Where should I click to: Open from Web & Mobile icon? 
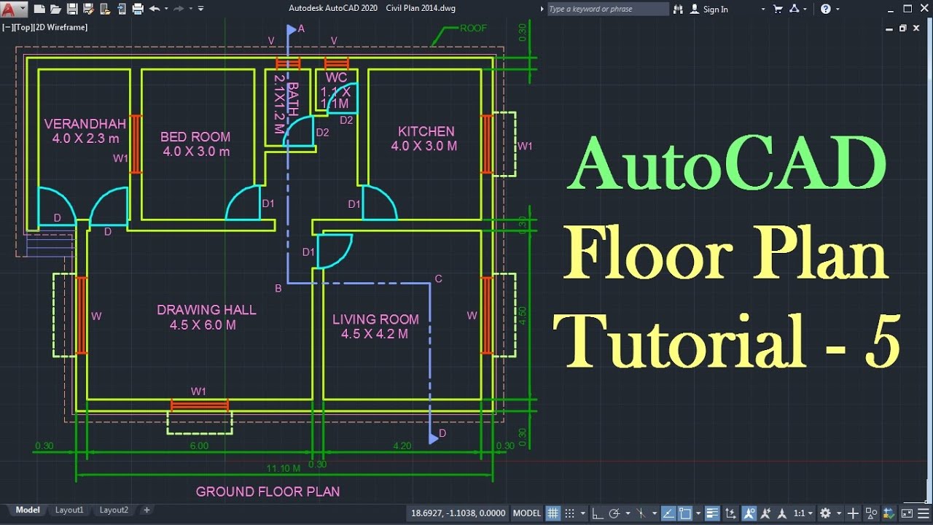[x=105, y=9]
